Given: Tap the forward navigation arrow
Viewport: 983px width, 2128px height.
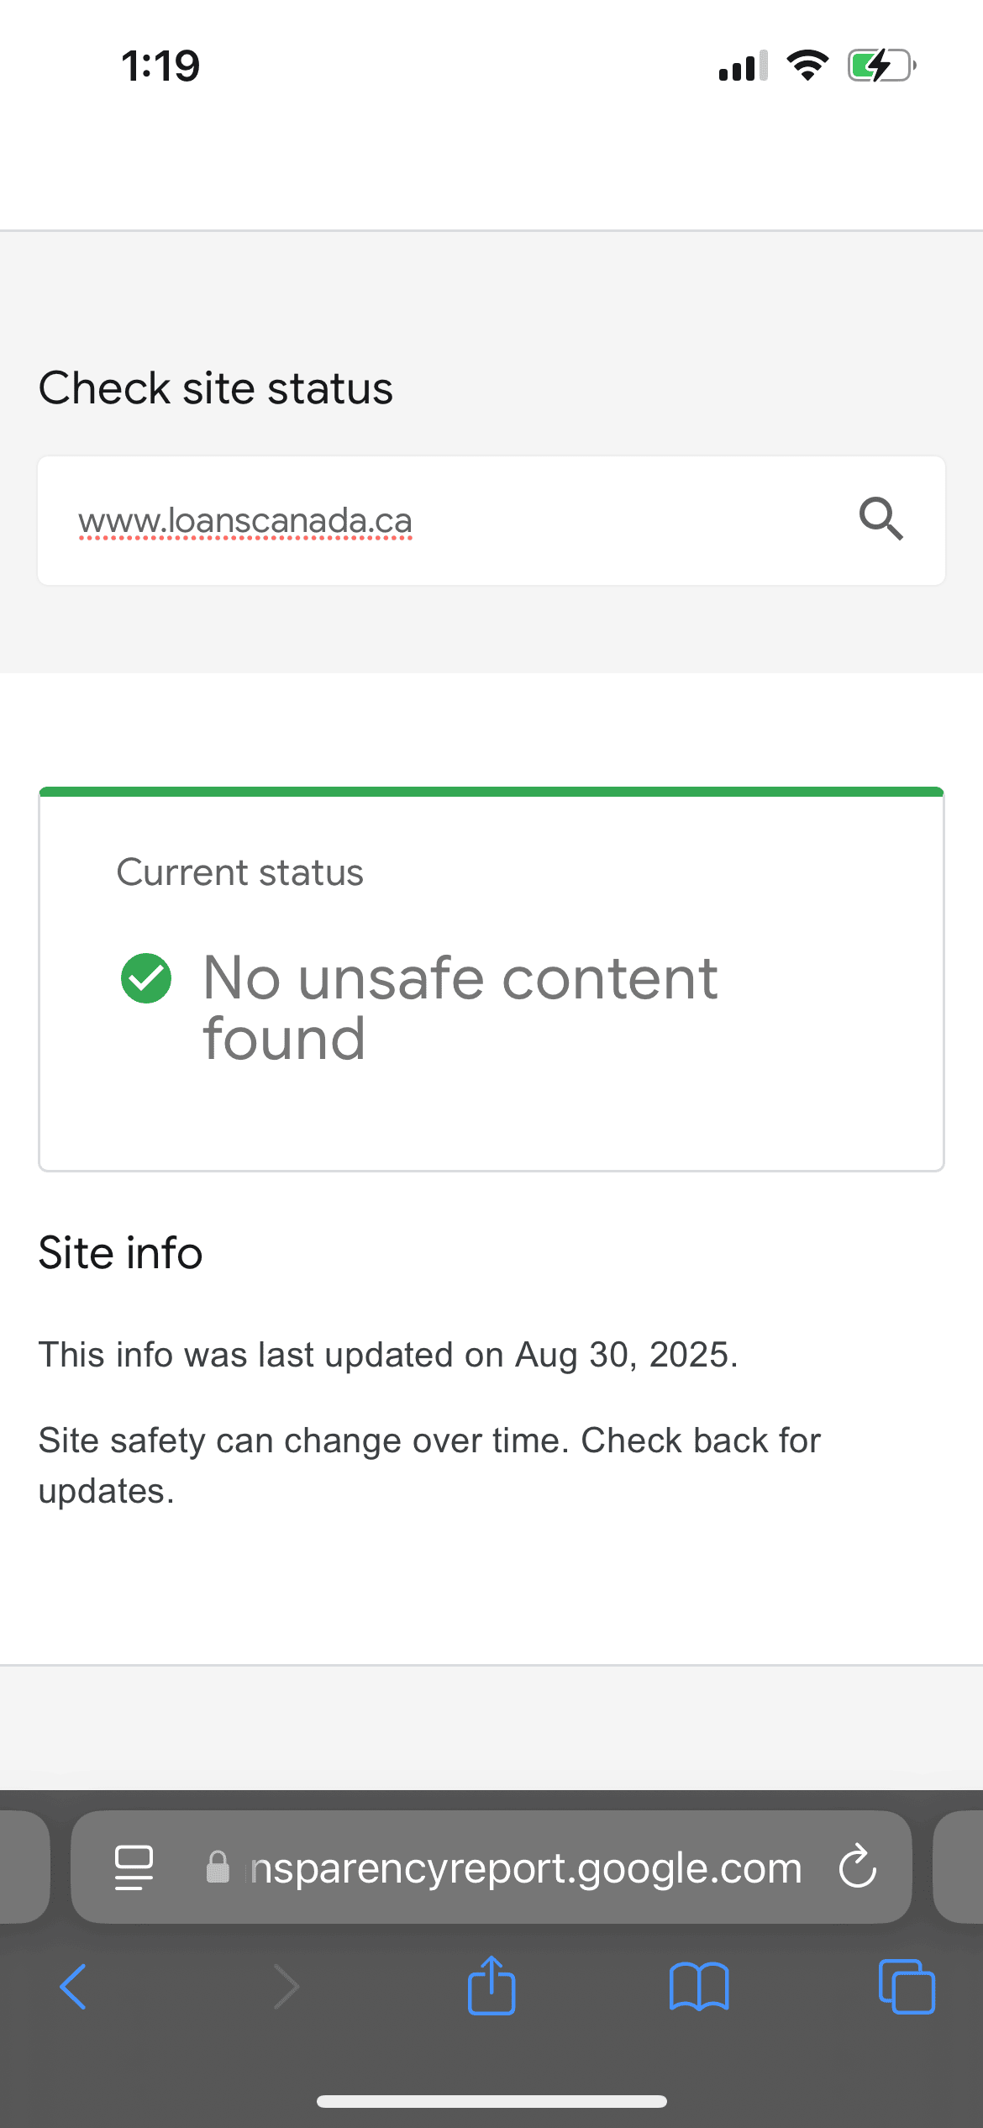Looking at the screenshot, I should point(286,1987).
